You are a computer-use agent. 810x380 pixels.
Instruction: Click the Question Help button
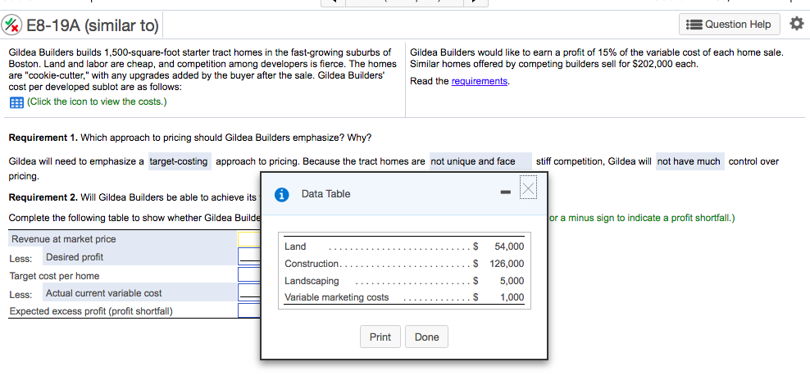[728, 25]
